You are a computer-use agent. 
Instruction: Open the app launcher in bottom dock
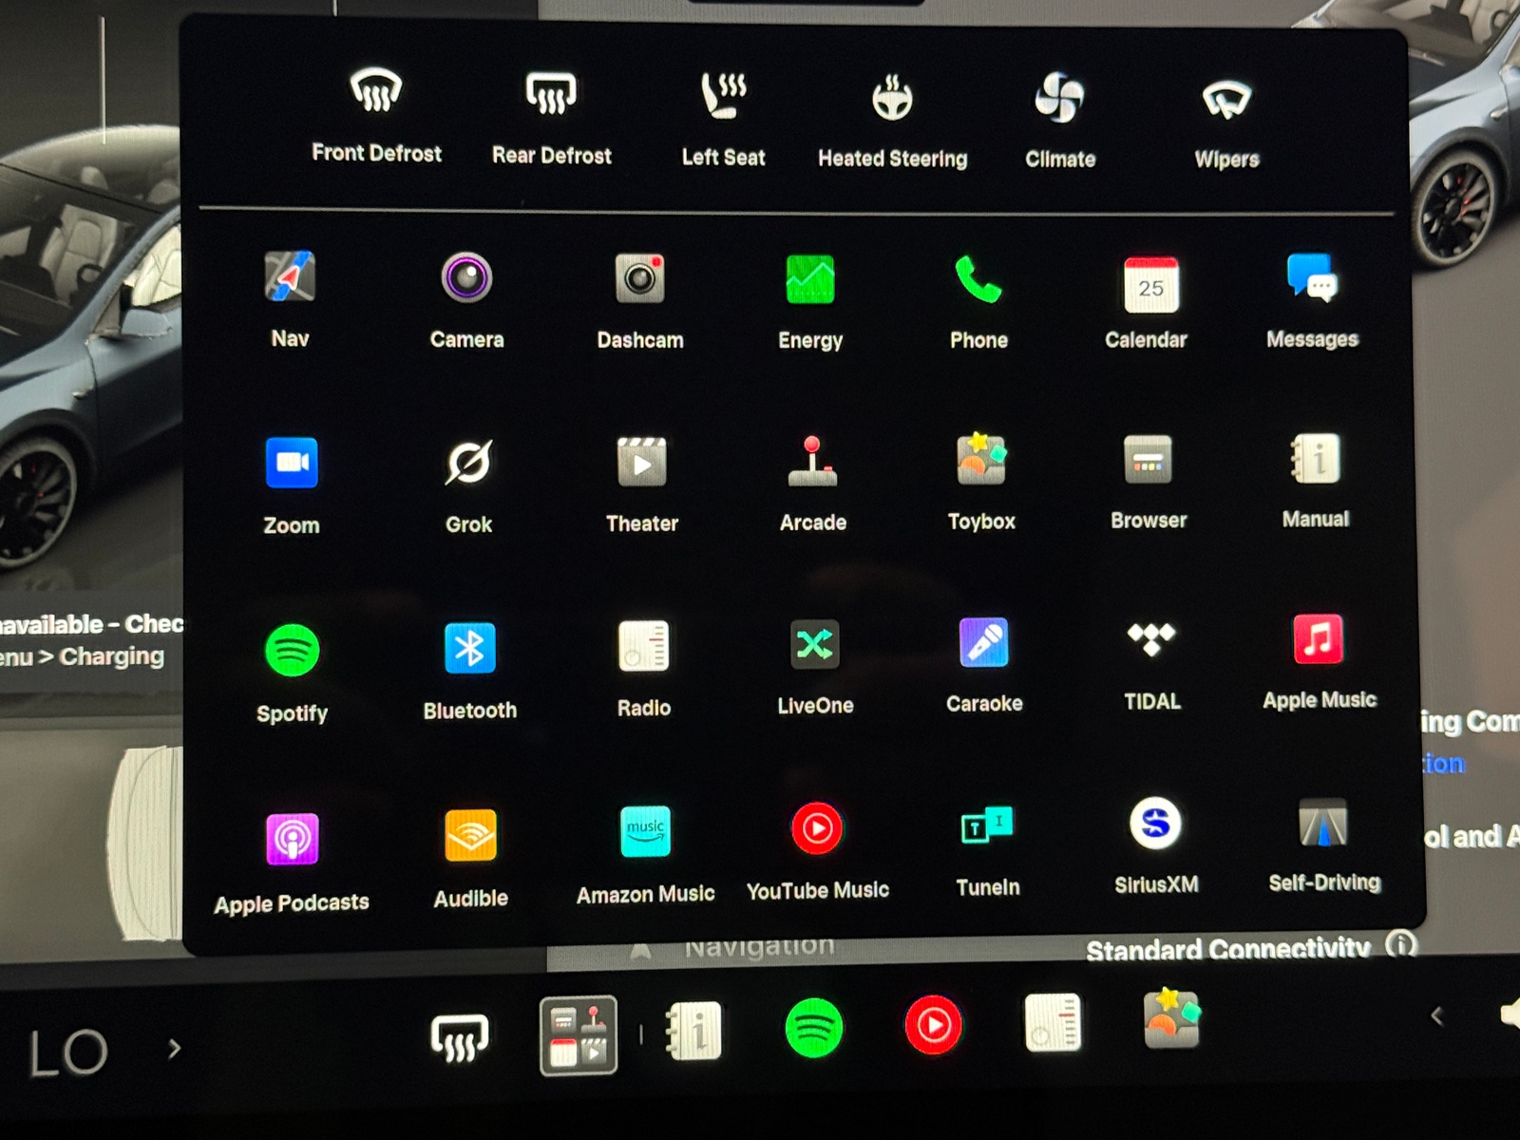(x=579, y=1035)
